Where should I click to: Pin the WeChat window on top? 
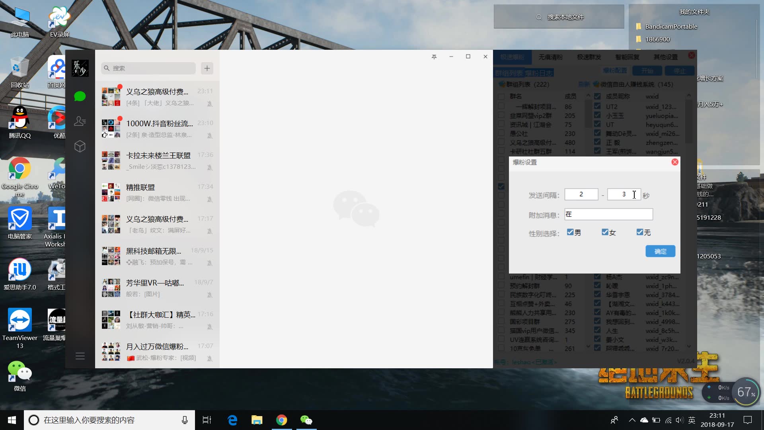click(434, 57)
